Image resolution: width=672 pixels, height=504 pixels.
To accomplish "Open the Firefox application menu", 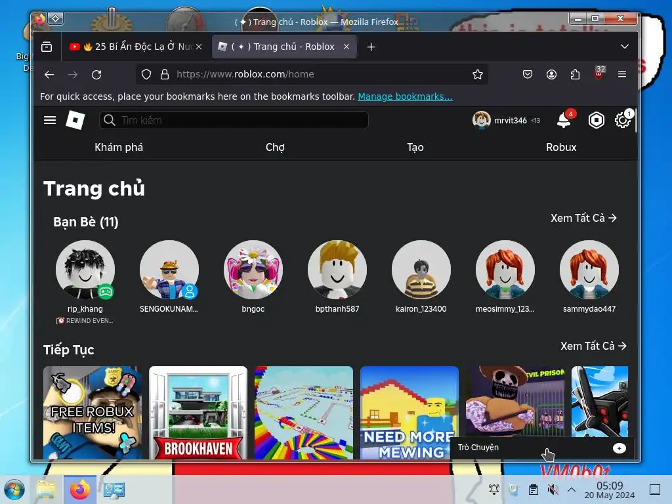I will tap(622, 75).
